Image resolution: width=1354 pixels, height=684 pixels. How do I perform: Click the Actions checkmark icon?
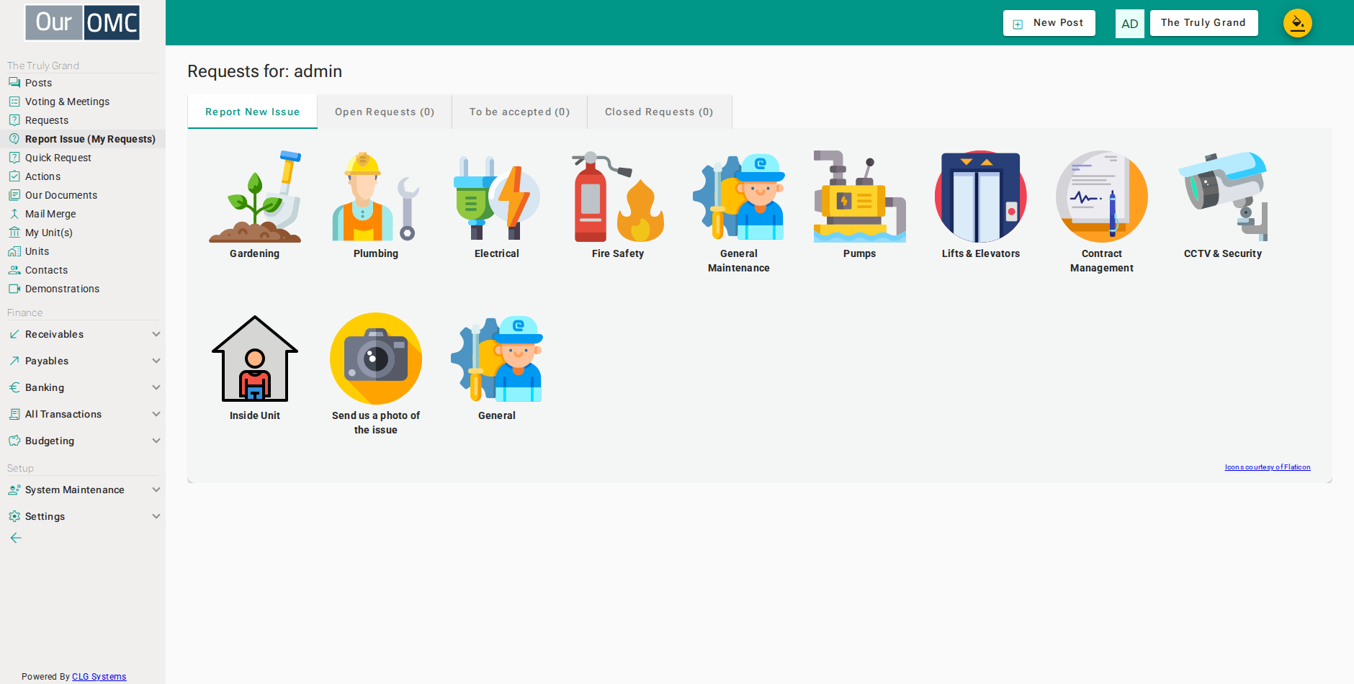(x=14, y=176)
